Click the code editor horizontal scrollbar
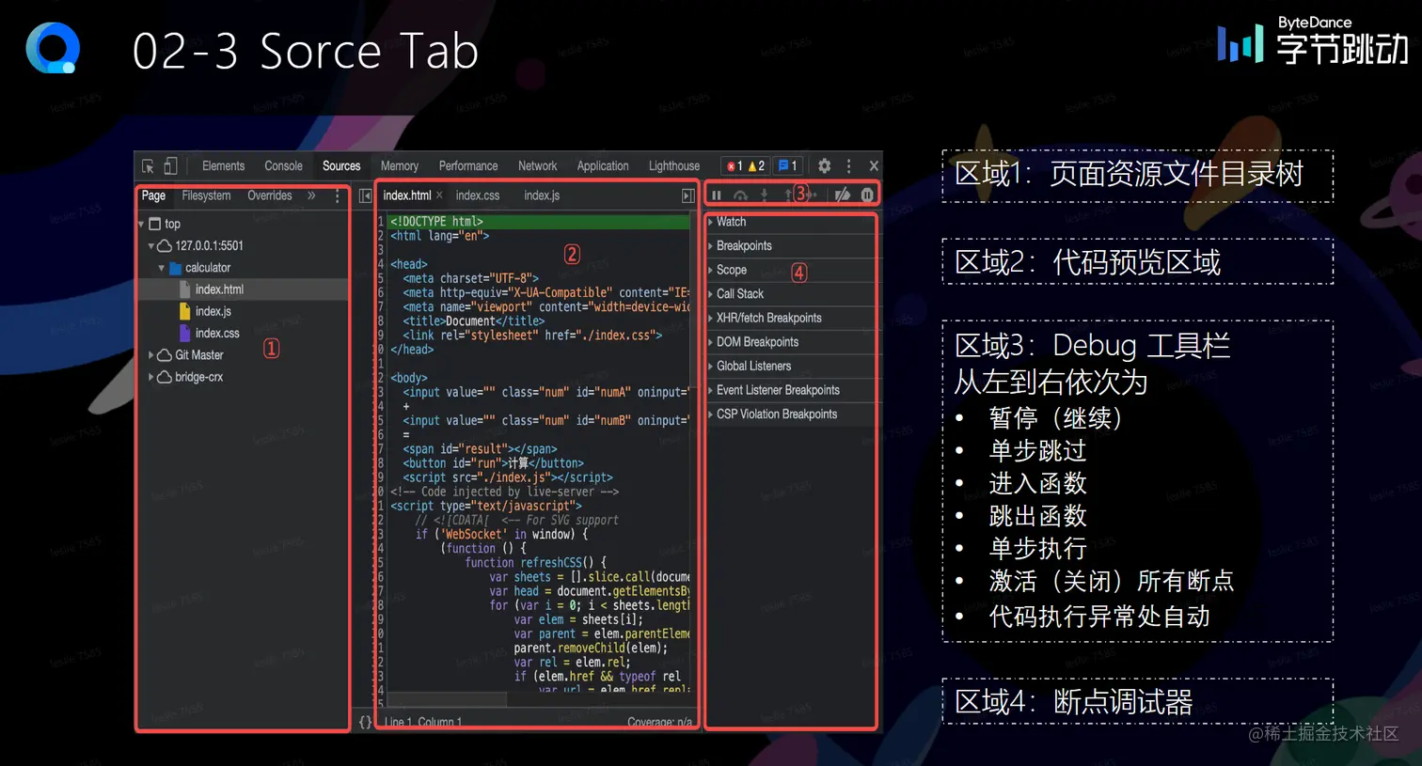 click(447, 700)
